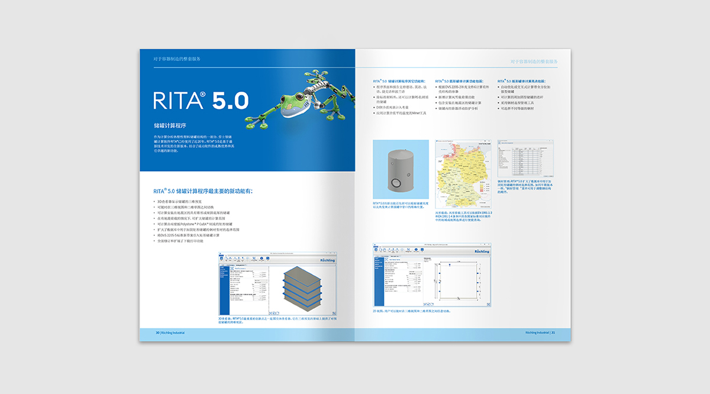
Task: Select the white intro paragraph under "储罐计算程序"
Action: [195, 144]
